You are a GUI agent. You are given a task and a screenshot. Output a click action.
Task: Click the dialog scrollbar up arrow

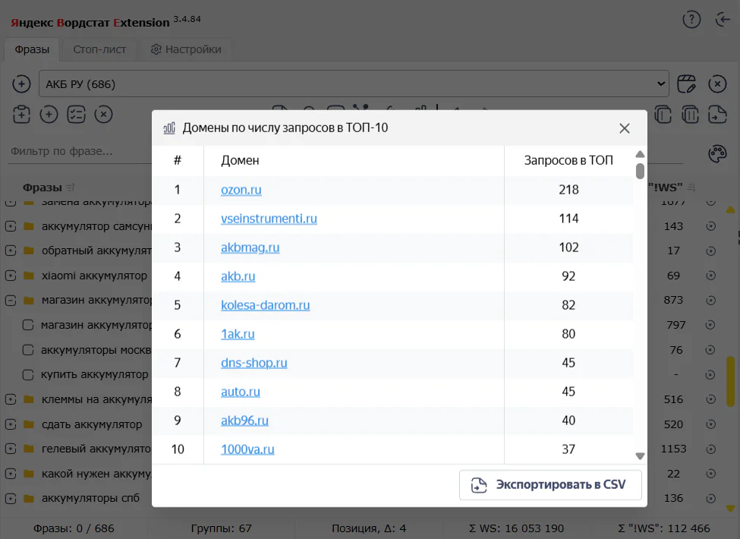pyautogui.click(x=640, y=154)
